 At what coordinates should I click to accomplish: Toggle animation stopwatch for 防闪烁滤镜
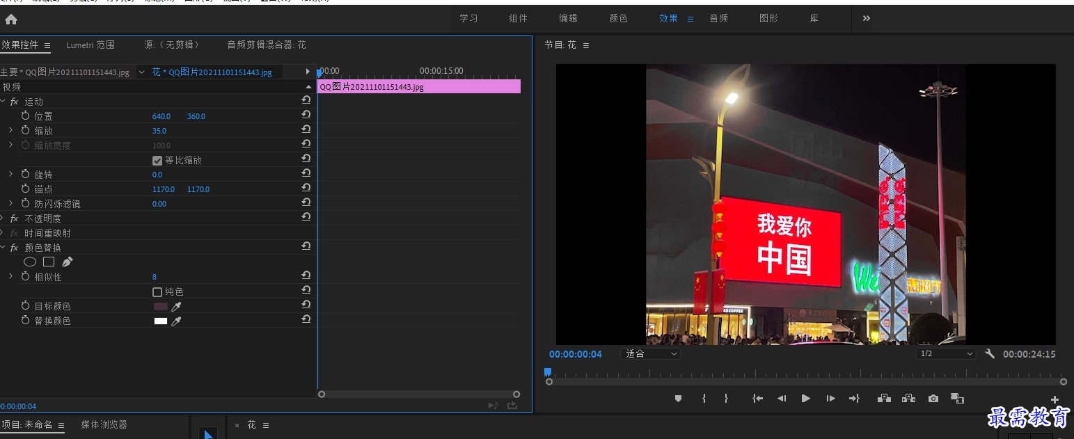click(x=26, y=203)
